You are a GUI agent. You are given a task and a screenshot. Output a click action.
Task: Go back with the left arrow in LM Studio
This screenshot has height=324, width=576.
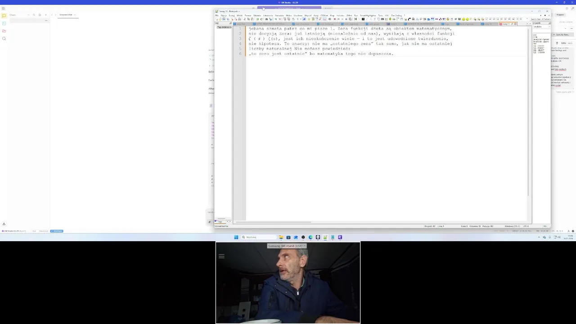pyautogui.click(x=52, y=15)
